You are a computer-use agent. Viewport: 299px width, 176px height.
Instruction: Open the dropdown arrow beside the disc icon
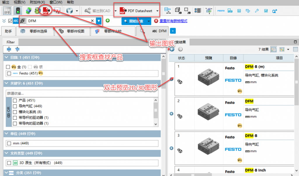coord(77,11)
